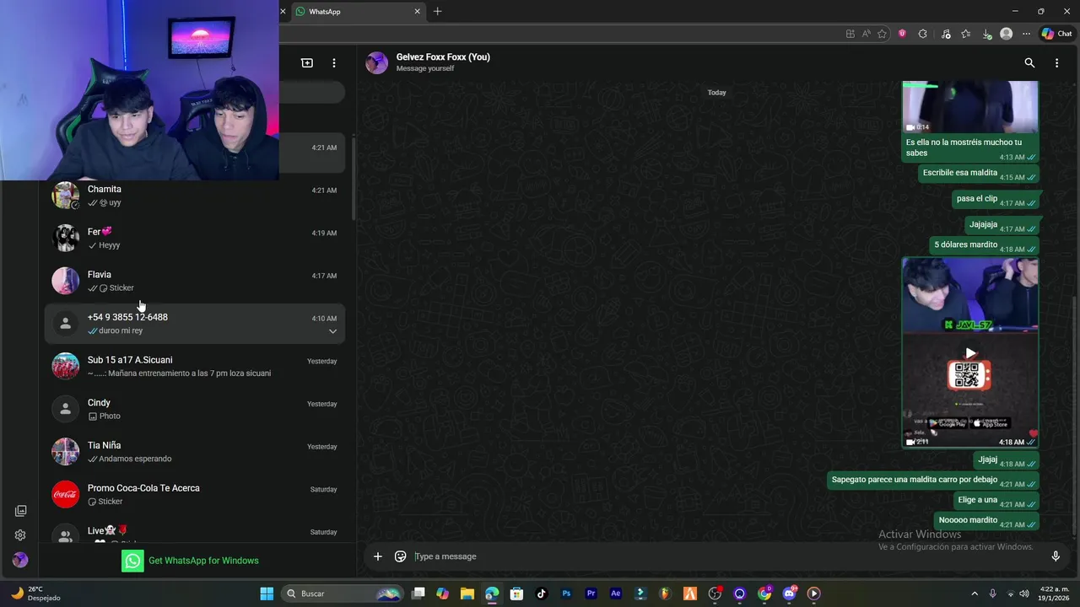Open the media/status icon above settings gear
Screen dimensions: 1080x607
(21, 511)
